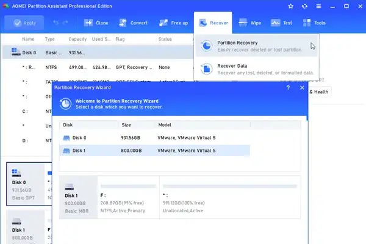Open the hamburger menu icon
Screen dimensions: 366x244
coord(318,6)
